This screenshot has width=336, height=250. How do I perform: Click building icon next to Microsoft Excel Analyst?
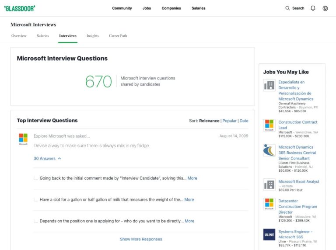coord(269,184)
